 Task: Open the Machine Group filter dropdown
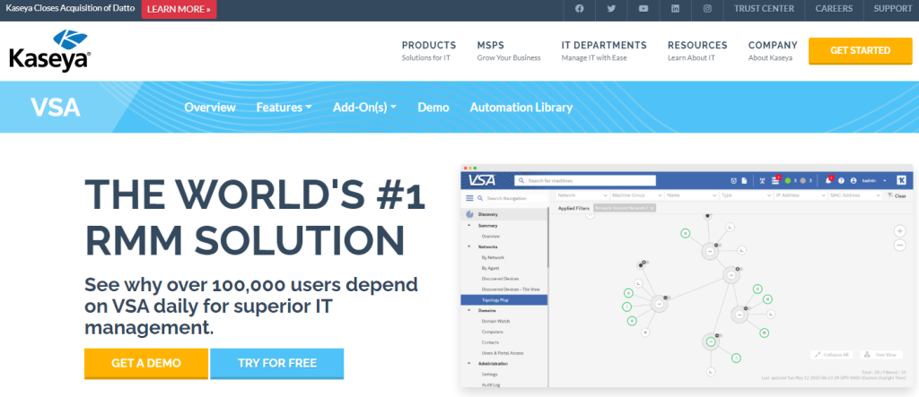pos(636,195)
